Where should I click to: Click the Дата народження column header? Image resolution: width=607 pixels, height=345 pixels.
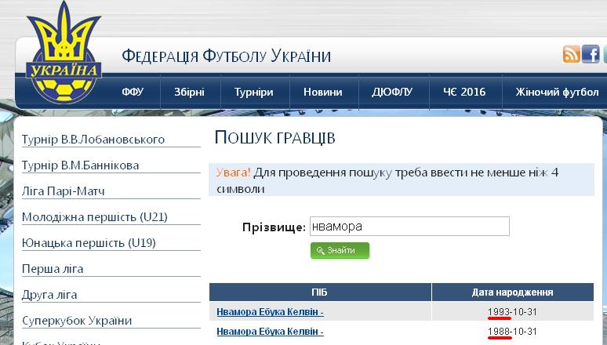513,292
